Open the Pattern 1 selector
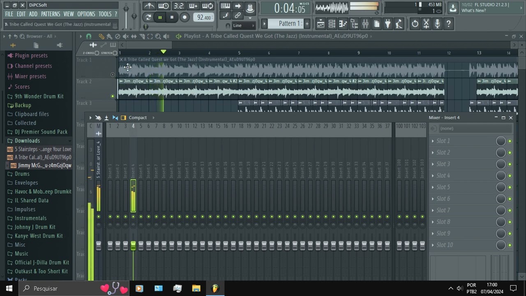Viewport: 526px width, 296px height. pyautogui.click(x=286, y=23)
